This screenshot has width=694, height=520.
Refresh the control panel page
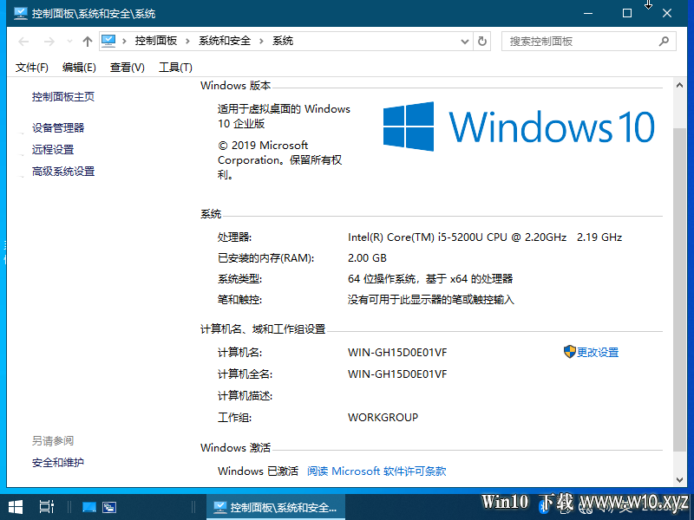point(482,42)
